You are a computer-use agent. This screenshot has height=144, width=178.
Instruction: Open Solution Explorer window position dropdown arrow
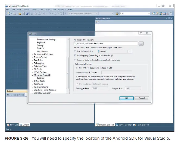coord(167,18)
